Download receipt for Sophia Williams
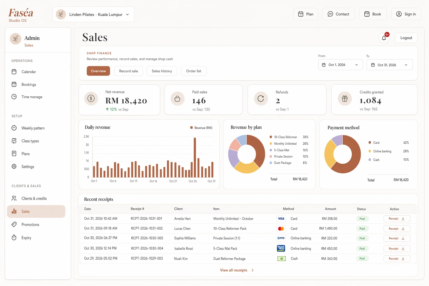This screenshot has width=429, height=286. [x=397, y=238]
